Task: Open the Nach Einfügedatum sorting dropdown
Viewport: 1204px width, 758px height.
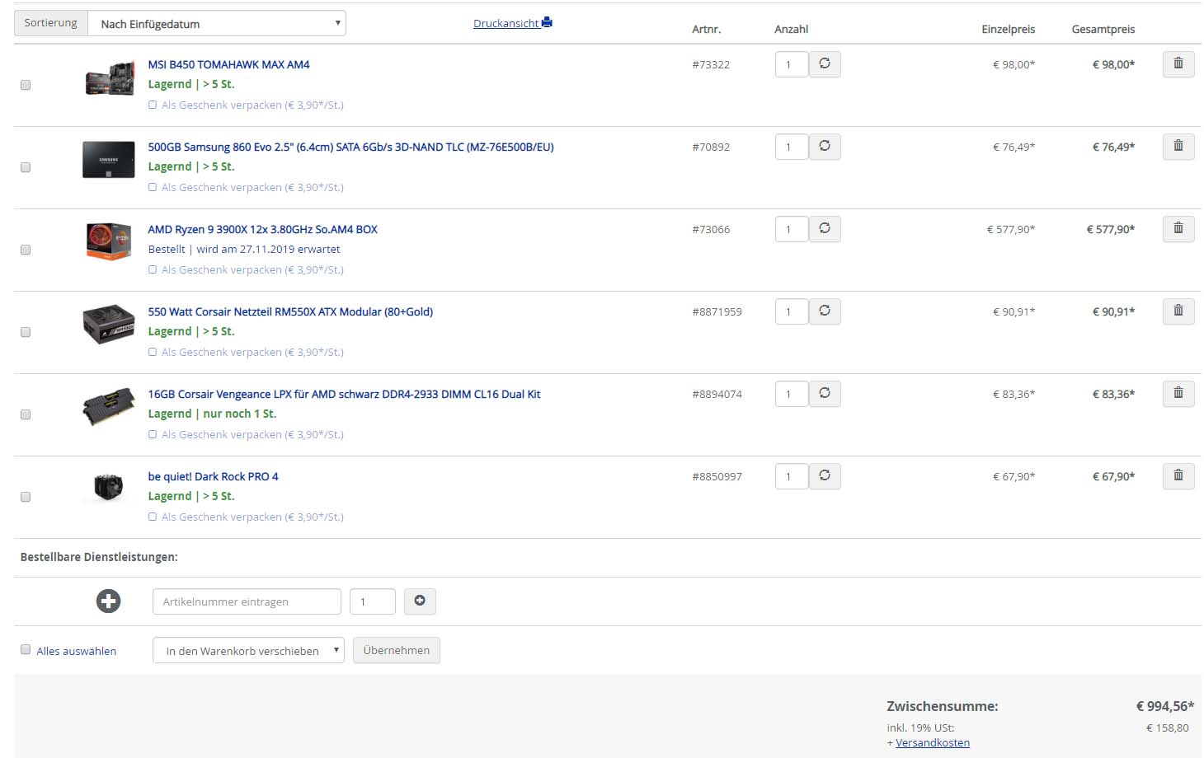Action: click(x=217, y=24)
